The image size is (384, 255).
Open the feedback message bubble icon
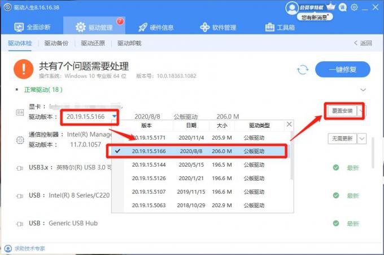pos(343,7)
